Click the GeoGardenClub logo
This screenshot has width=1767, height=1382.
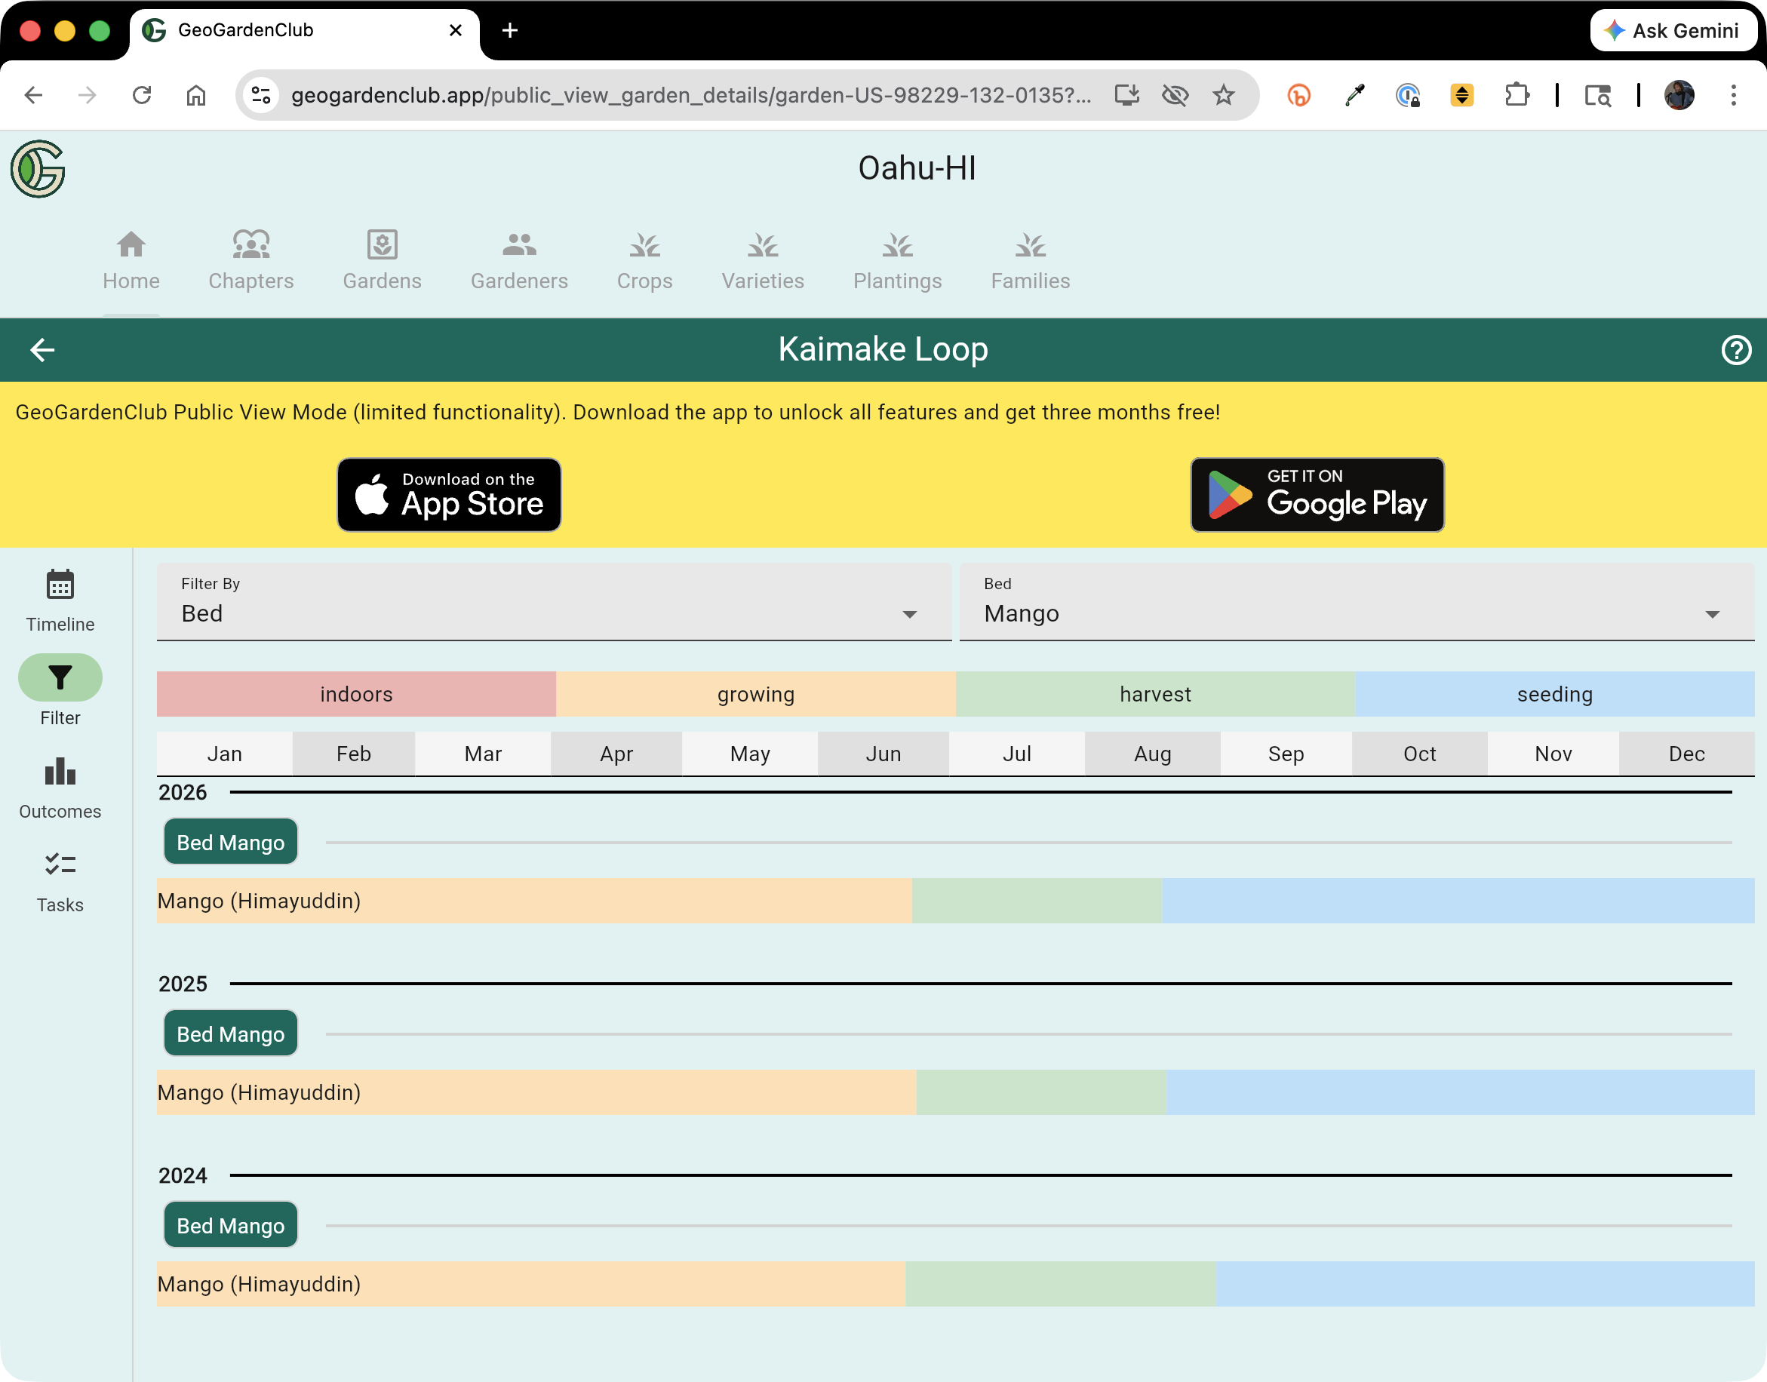click(38, 168)
